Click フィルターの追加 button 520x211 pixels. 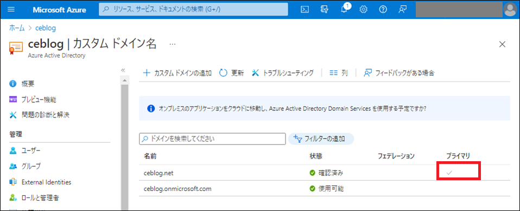321,139
